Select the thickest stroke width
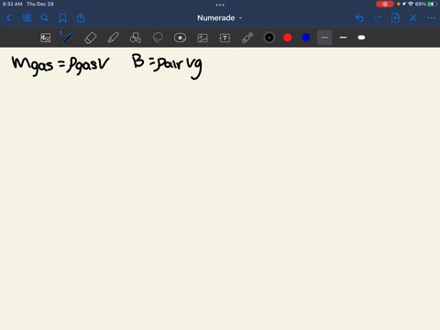 361,38
